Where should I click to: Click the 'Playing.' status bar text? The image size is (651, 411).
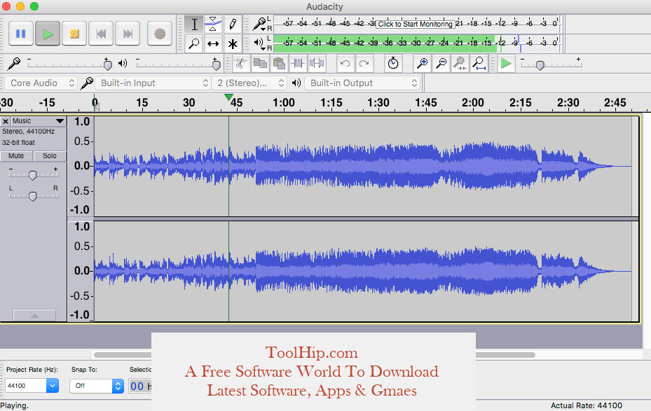pos(15,405)
